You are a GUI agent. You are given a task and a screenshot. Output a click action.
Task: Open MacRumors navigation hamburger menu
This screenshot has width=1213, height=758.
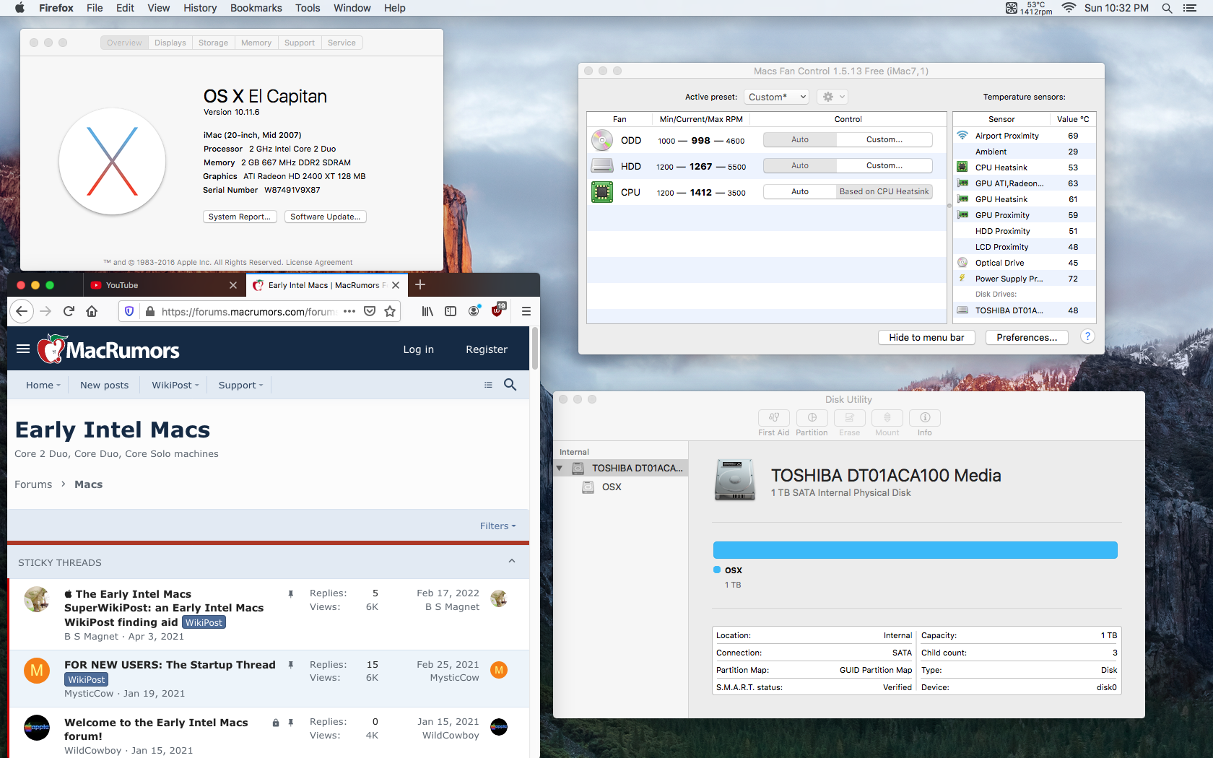23,349
